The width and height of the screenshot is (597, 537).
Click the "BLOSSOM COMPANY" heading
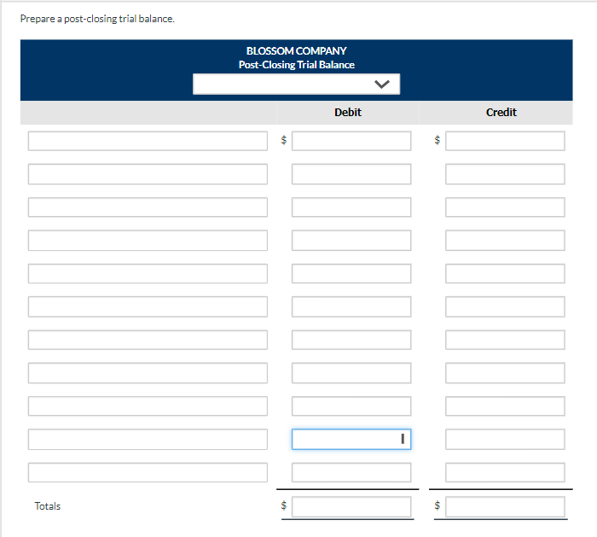pyautogui.click(x=296, y=50)
